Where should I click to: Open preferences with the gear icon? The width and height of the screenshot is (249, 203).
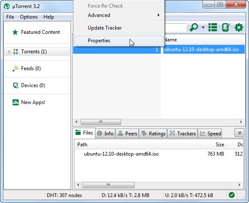pyautogui.click(x=239, y=27)
